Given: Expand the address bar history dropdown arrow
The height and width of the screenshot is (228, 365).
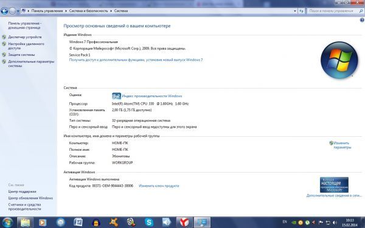Looking at the screenshot, I should pyautogui.click(x=295, y=11).
